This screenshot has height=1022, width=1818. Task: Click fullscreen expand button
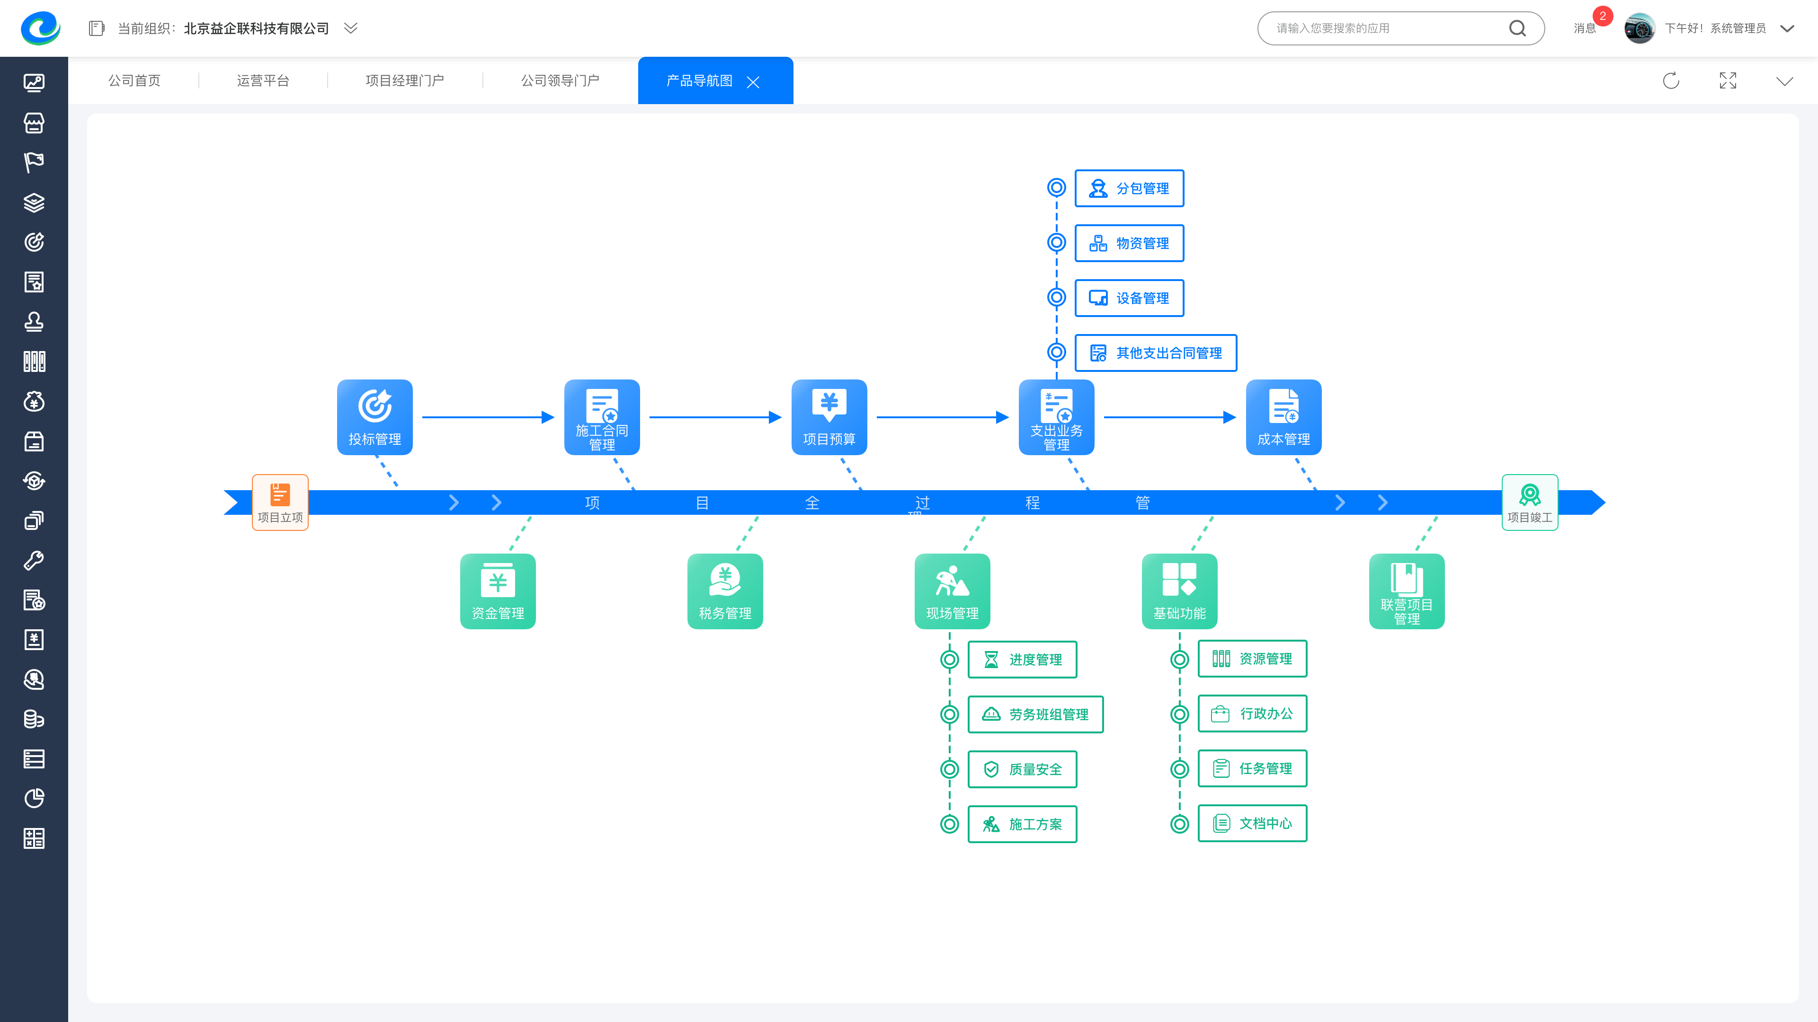click(x=1728, y=80)
